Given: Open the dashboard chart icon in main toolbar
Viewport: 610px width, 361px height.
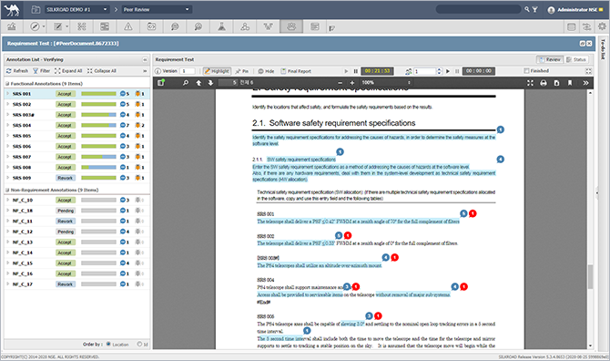Looking at the screenshot, I should (11, 26).
